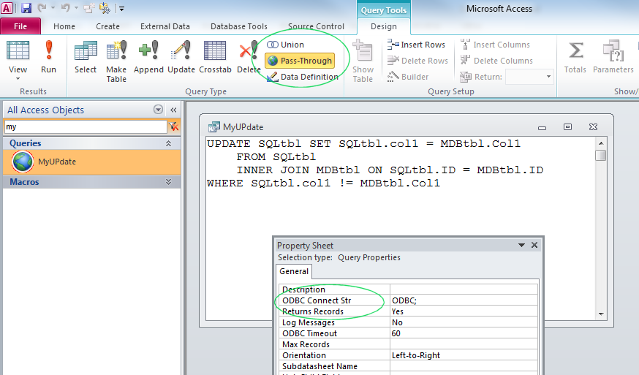The height and width of the screenshot is (375, 639).
Task: Switch to Source Control ribbon tab
Action: [317, 26]
